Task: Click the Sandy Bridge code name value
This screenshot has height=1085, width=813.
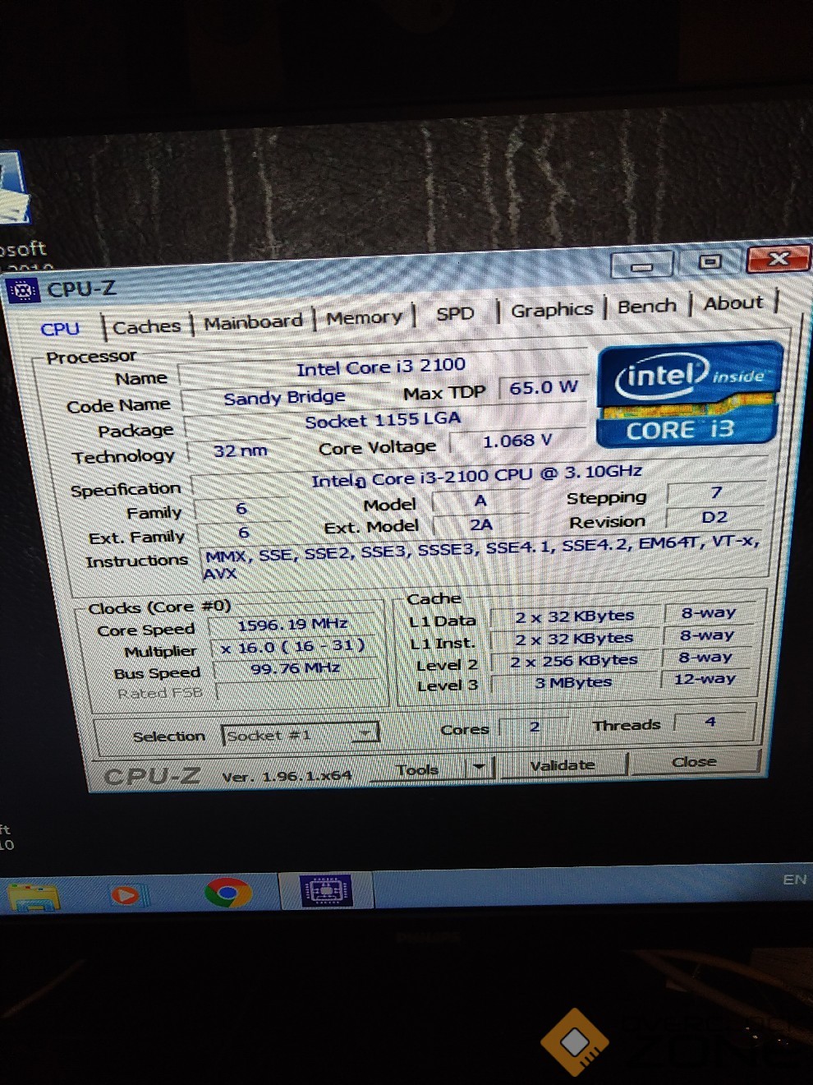Action: coord(285,398)
